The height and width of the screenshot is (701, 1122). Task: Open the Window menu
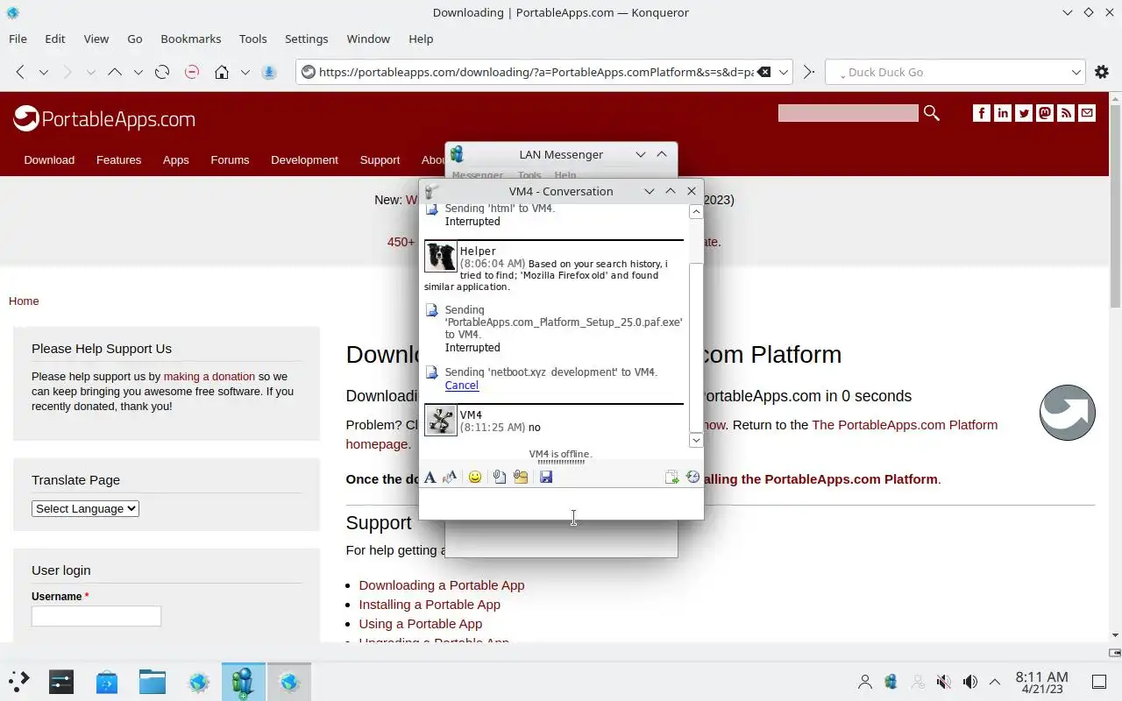click(368, 39)
